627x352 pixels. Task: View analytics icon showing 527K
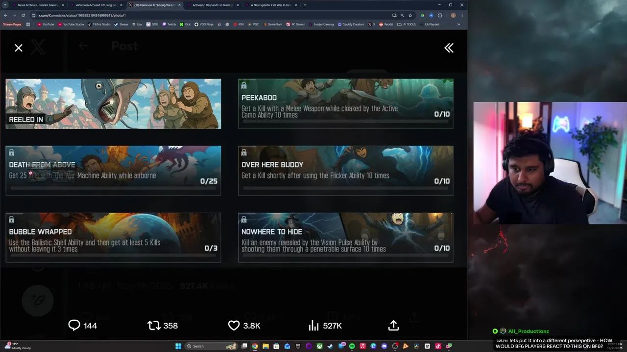click(325, 326)
